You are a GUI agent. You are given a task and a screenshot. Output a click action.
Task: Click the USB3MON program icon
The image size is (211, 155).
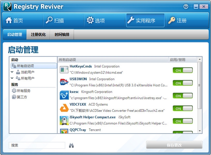click(64, 82)
